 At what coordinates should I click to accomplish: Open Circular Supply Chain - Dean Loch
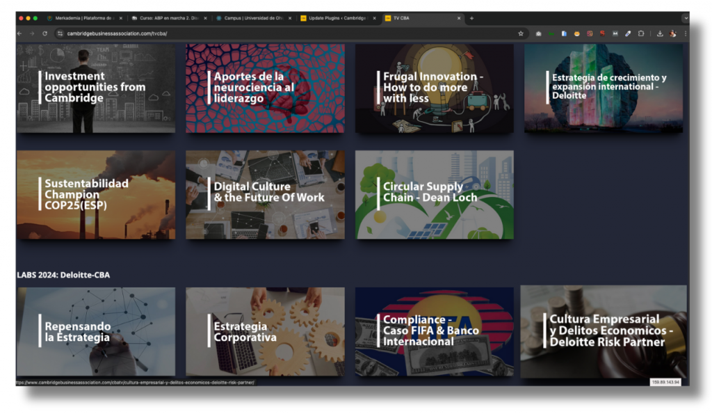point(435,195)
